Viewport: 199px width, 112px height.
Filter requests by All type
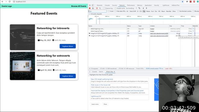(x=127, y=11)
